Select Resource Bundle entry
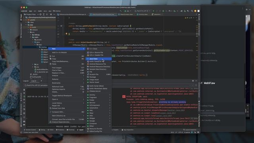 click(98, 129)
